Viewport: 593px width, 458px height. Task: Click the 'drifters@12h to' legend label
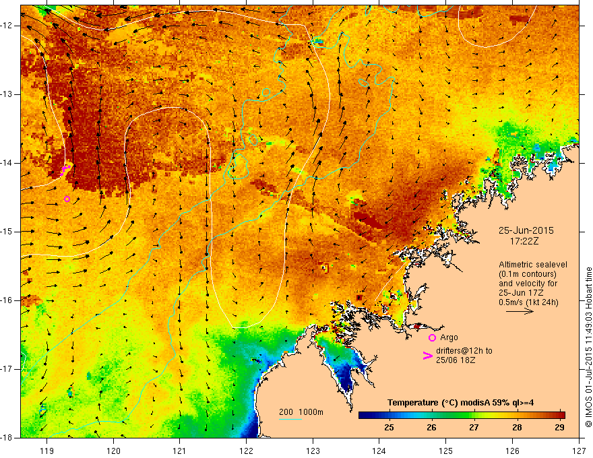tap(464, 351)
